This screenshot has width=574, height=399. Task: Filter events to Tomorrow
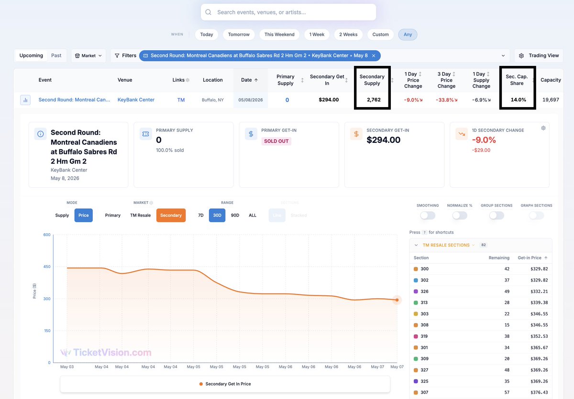click(239, 34)
